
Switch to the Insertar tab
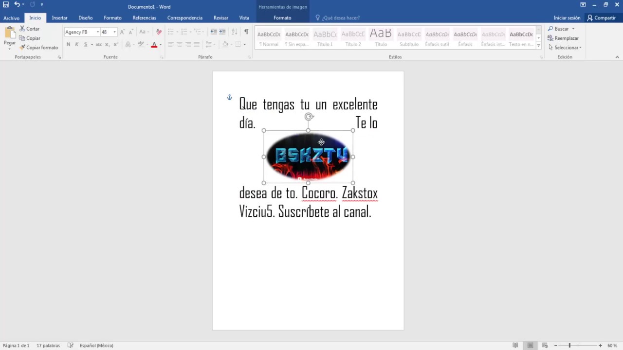coord(60,18)
